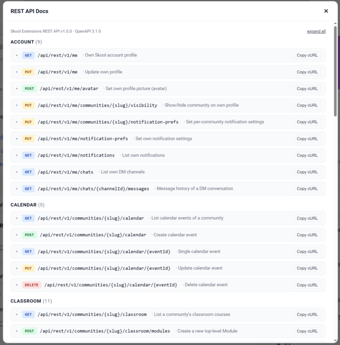
Task: Copy cURL for Set own notification settings
Action: 307,138
